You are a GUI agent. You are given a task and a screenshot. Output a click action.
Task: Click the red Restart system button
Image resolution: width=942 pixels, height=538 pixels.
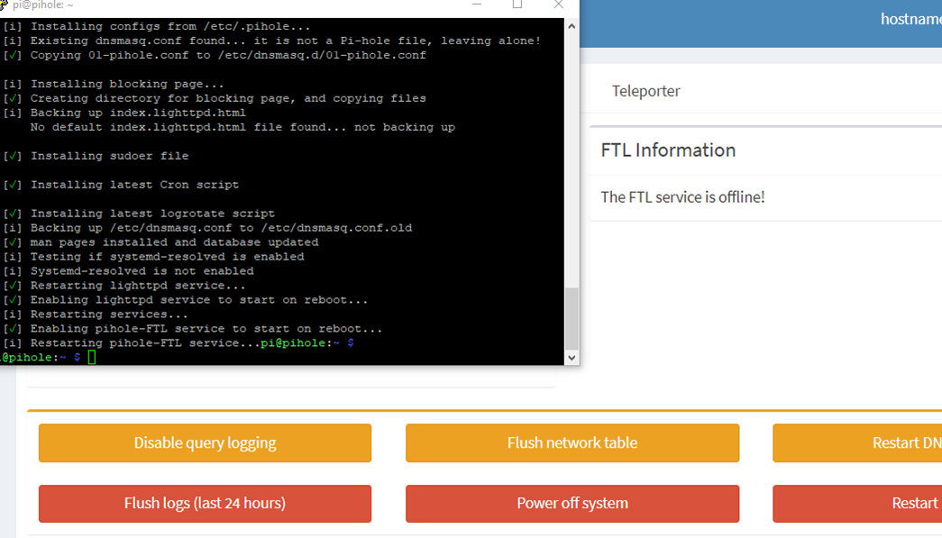(857, 503)
